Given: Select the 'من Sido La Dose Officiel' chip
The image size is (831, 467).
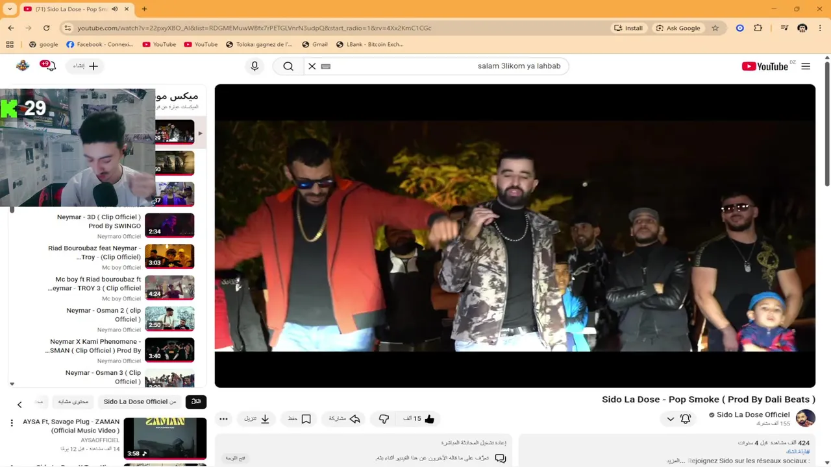Looking at the screenshot, I should [x=140, y=401].
